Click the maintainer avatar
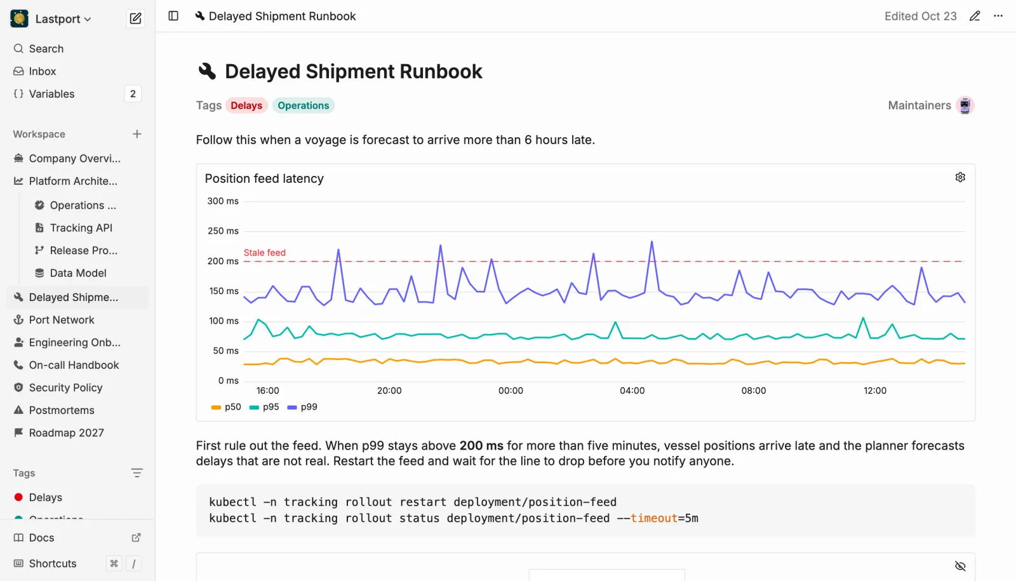This screenshot has width=1016, height=581. [965, 105]
